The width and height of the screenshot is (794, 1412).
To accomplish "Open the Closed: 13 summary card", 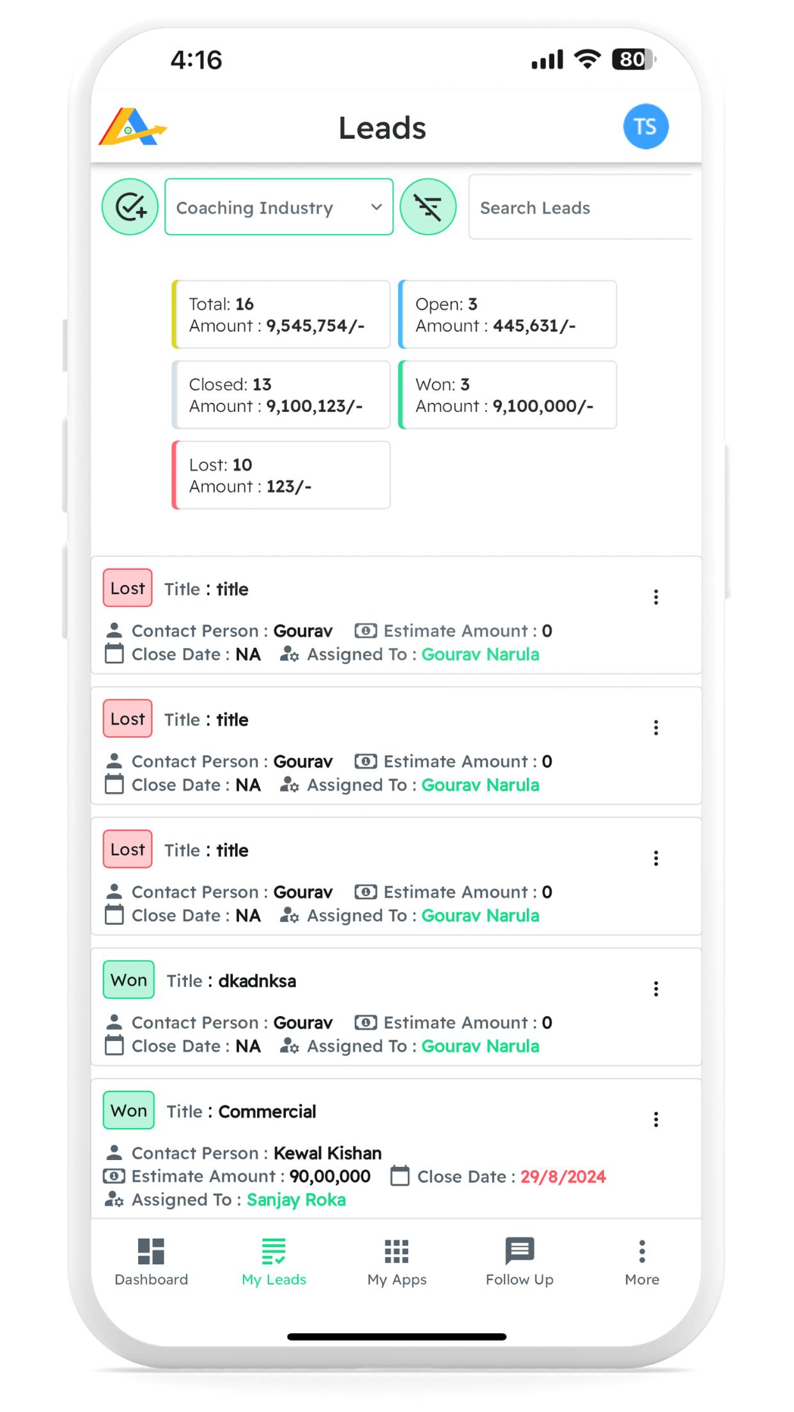I will (281, 395).
